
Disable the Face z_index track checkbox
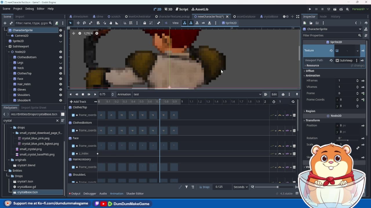(73, 153)
